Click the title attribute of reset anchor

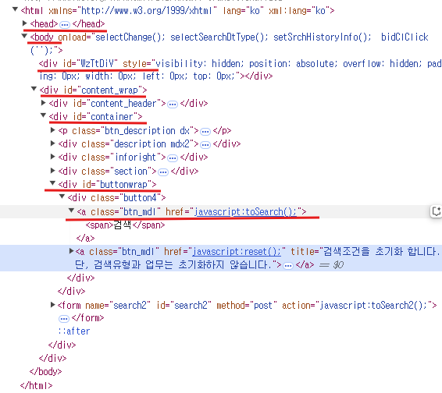pyautogui.click(x=257, y=258)
